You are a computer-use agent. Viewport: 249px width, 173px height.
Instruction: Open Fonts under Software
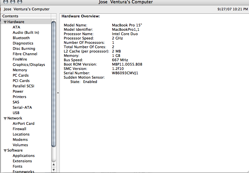point(17,166)
